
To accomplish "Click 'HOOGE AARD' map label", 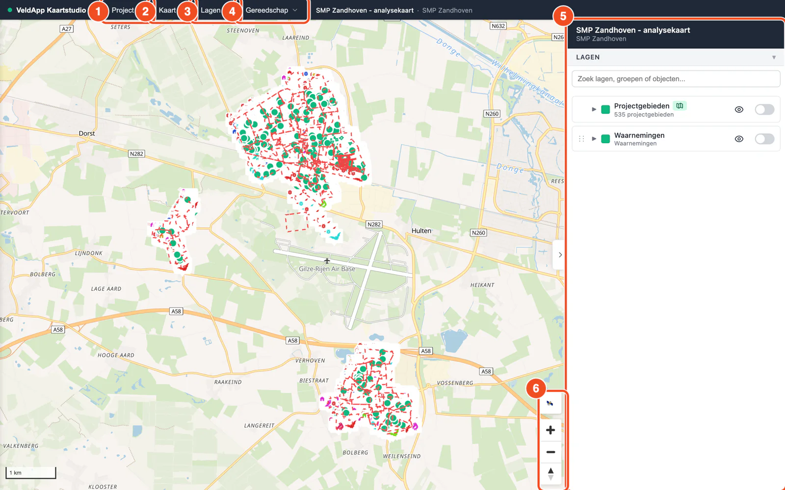I will click(x=116, y=355).
